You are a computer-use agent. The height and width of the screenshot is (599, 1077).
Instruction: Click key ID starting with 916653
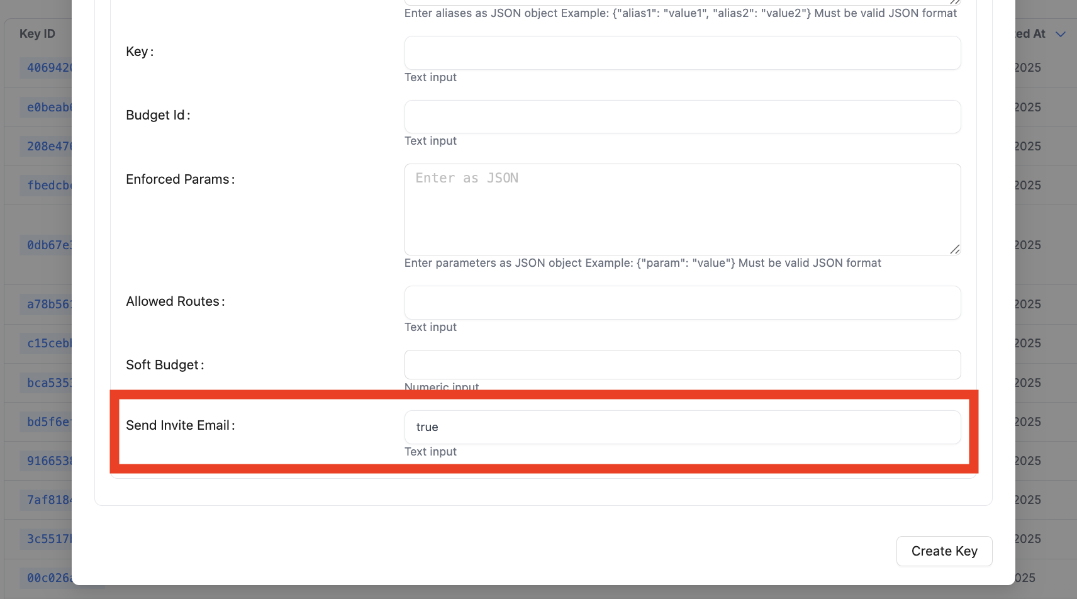pos(48,461)
